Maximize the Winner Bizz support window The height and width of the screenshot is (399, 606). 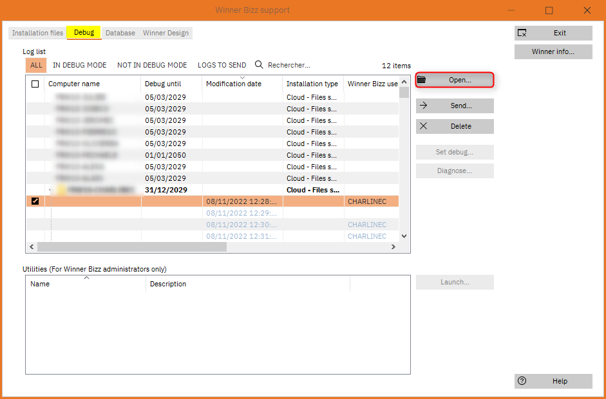(x=549, y=10)
